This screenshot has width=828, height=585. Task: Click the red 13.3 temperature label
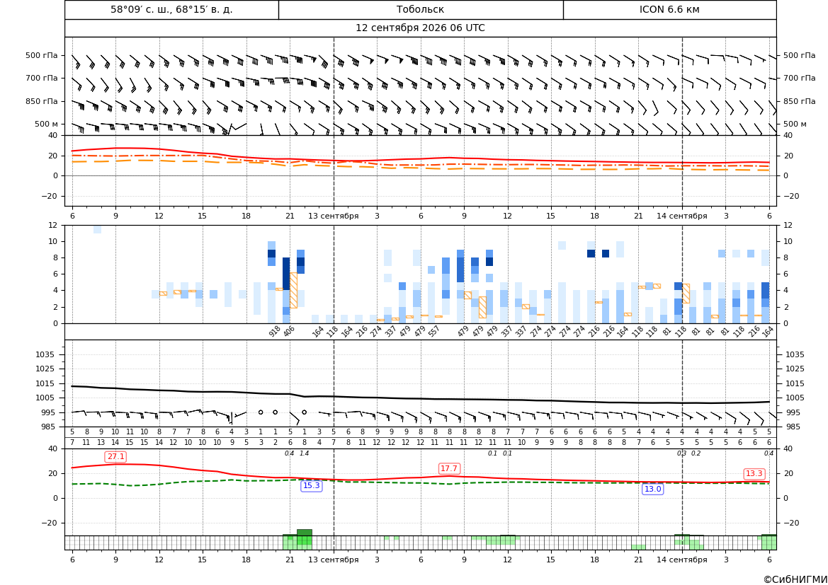754,474
